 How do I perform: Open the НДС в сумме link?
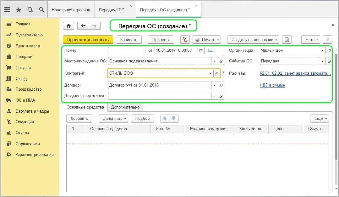(x=272, y=85)
